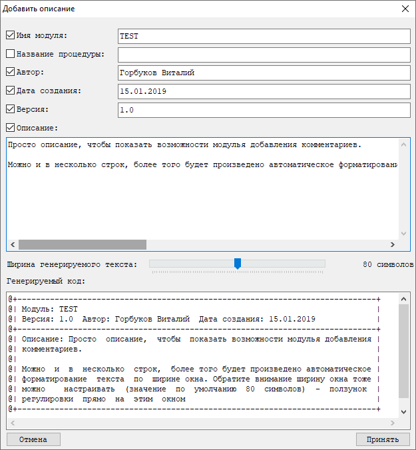This screenshot has width=416, height=450.
Task: Click the generated line starting 'Описание: Просто'
Action: pos(196,339)
